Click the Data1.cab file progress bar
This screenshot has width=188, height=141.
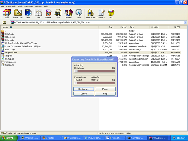coord(94,71)
